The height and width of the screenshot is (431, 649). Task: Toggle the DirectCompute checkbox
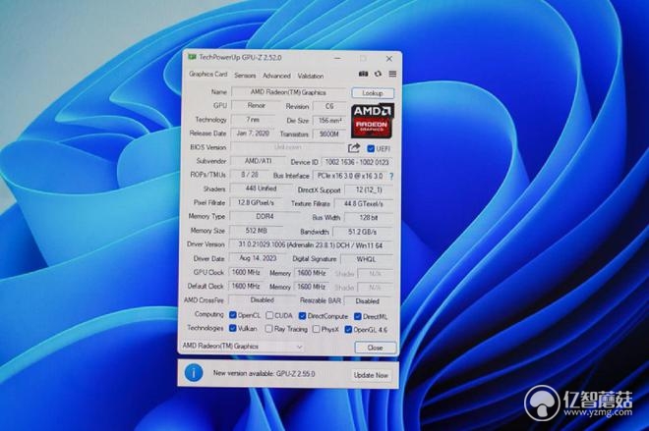coord(303,316)
